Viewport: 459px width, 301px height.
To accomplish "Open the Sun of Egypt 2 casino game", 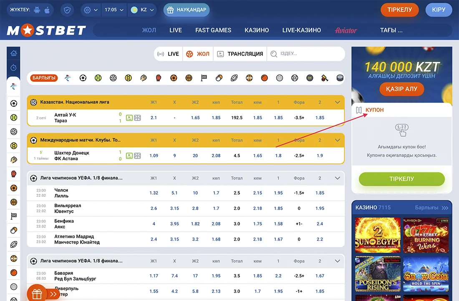I will tap(378, 235).
